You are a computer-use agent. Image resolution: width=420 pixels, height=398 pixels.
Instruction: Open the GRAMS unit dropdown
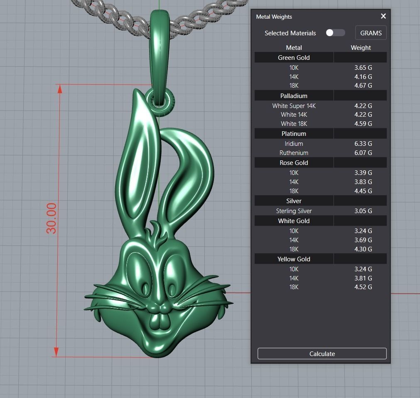(371, 33)
